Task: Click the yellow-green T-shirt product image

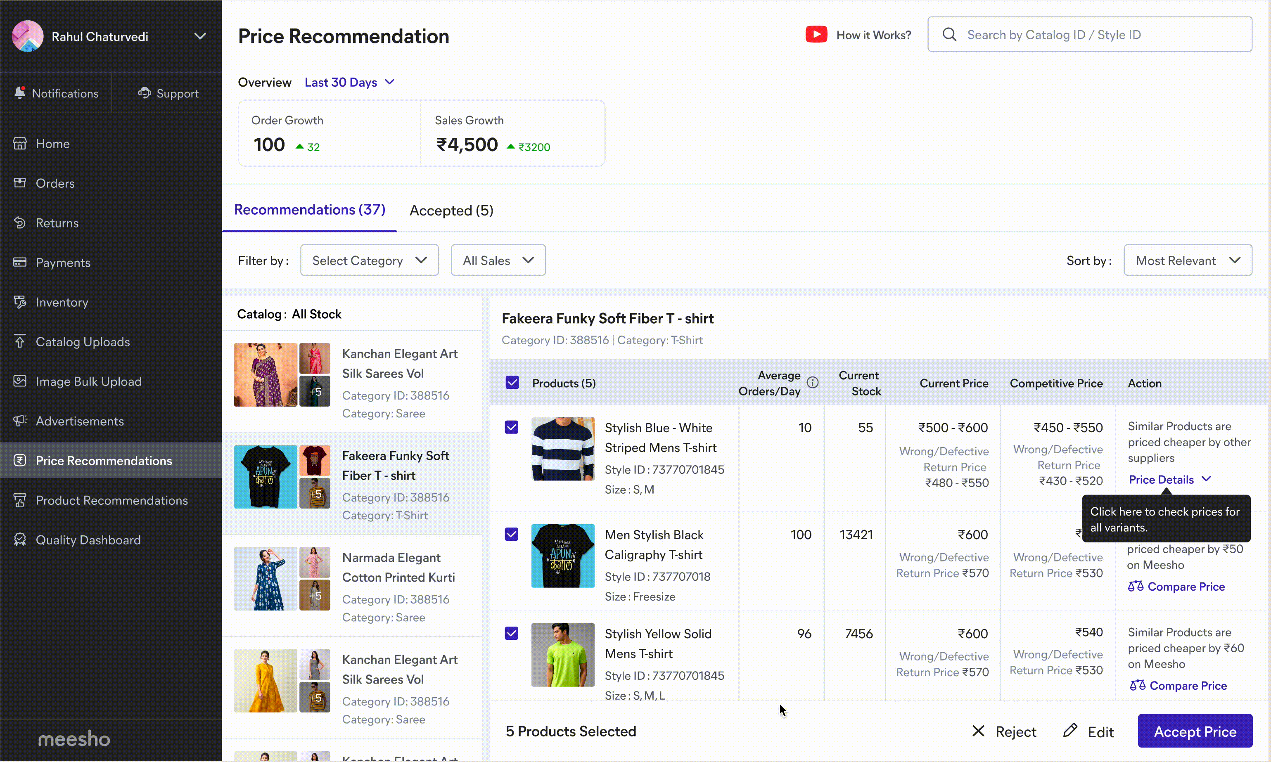Action: (x=563, y=655)
